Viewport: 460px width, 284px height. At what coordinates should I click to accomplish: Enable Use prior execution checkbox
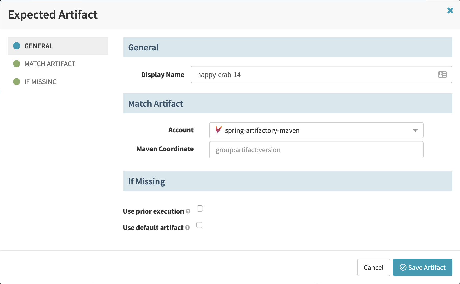click(x=200, y=209)
